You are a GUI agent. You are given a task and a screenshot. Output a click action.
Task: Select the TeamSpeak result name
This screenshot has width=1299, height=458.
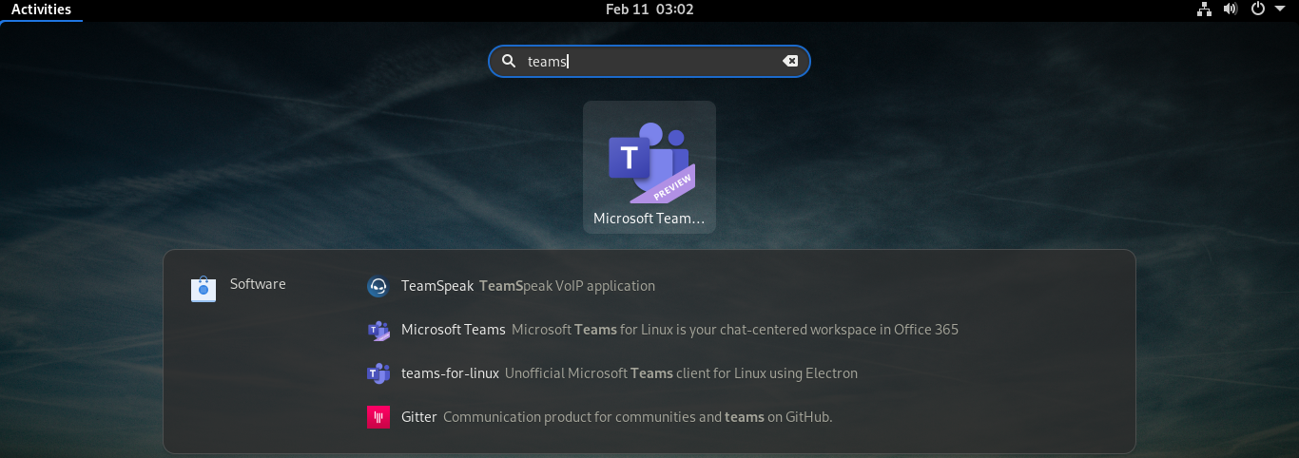(437, 286)
